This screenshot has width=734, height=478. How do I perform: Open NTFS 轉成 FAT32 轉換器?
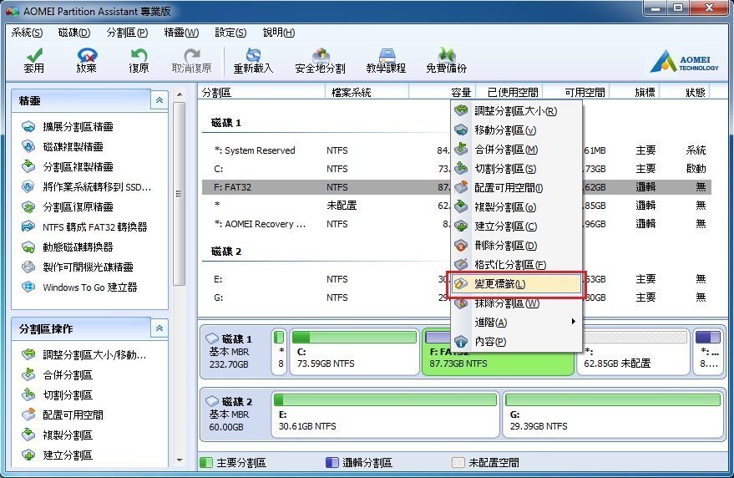(x=84, y=226)
